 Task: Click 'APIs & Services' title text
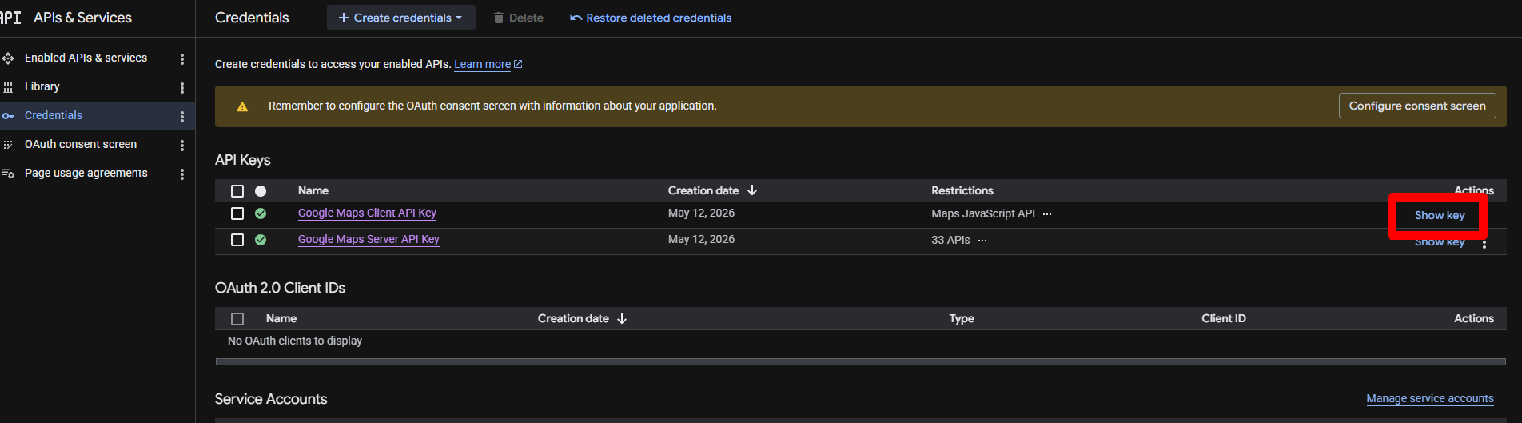[x=83, y=18]
